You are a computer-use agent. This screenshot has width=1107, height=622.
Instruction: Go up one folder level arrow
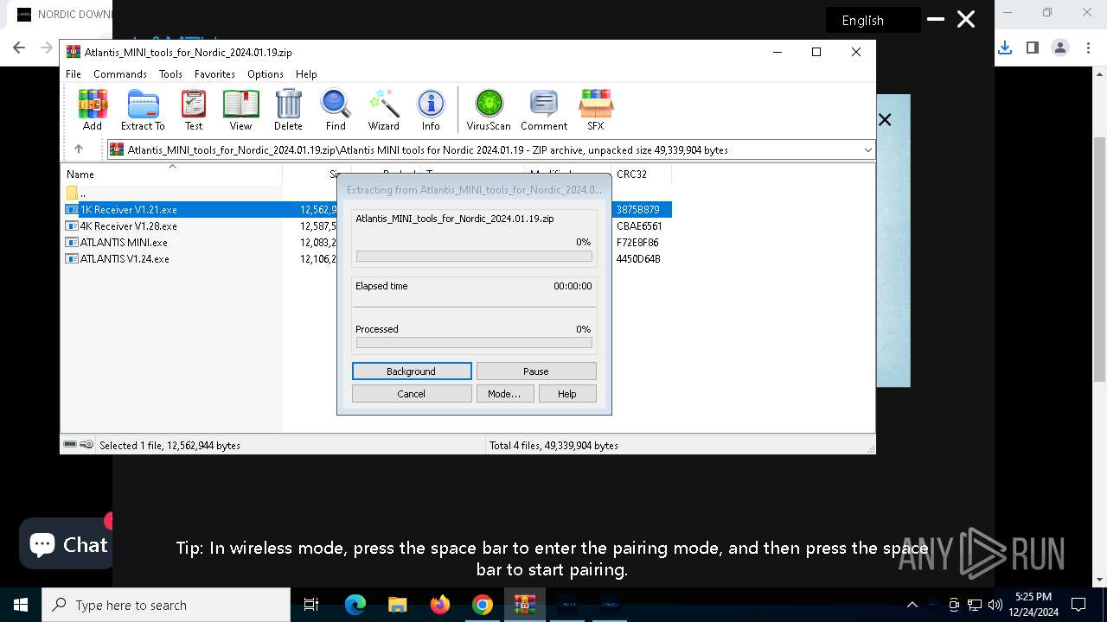click(x=79, y=149)
